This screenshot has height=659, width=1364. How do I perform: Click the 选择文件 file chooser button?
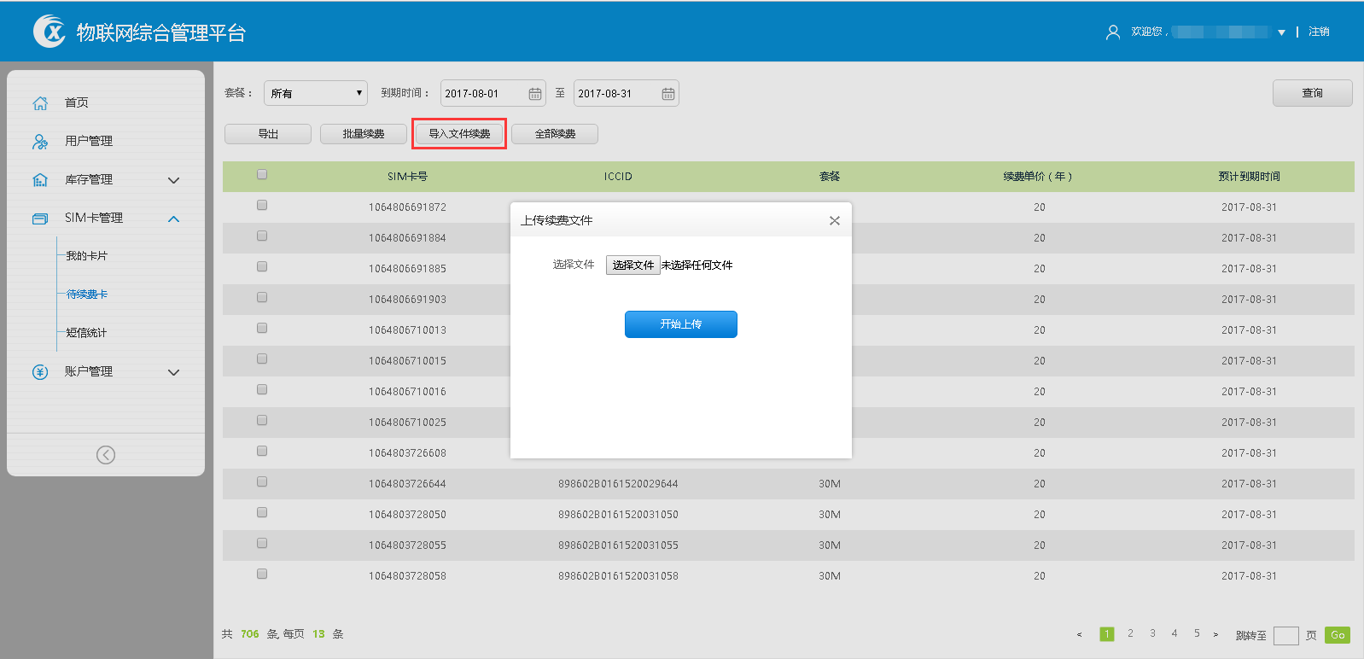(632, 265)
